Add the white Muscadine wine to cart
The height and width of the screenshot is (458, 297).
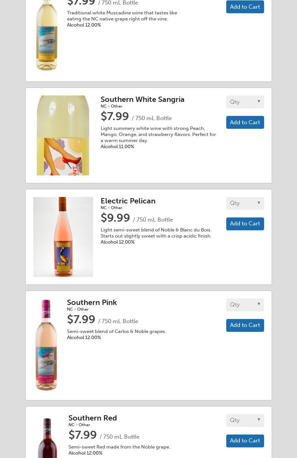pyautogui.click(x=245, y=7)
